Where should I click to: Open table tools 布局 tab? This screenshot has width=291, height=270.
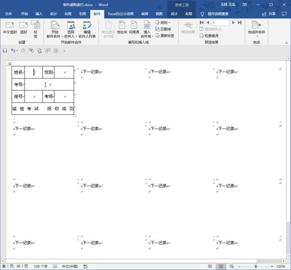188,14
